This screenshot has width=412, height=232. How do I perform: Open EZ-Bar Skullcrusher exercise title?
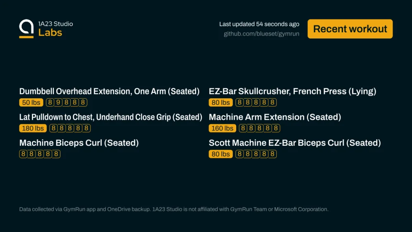tap(292, 92)
